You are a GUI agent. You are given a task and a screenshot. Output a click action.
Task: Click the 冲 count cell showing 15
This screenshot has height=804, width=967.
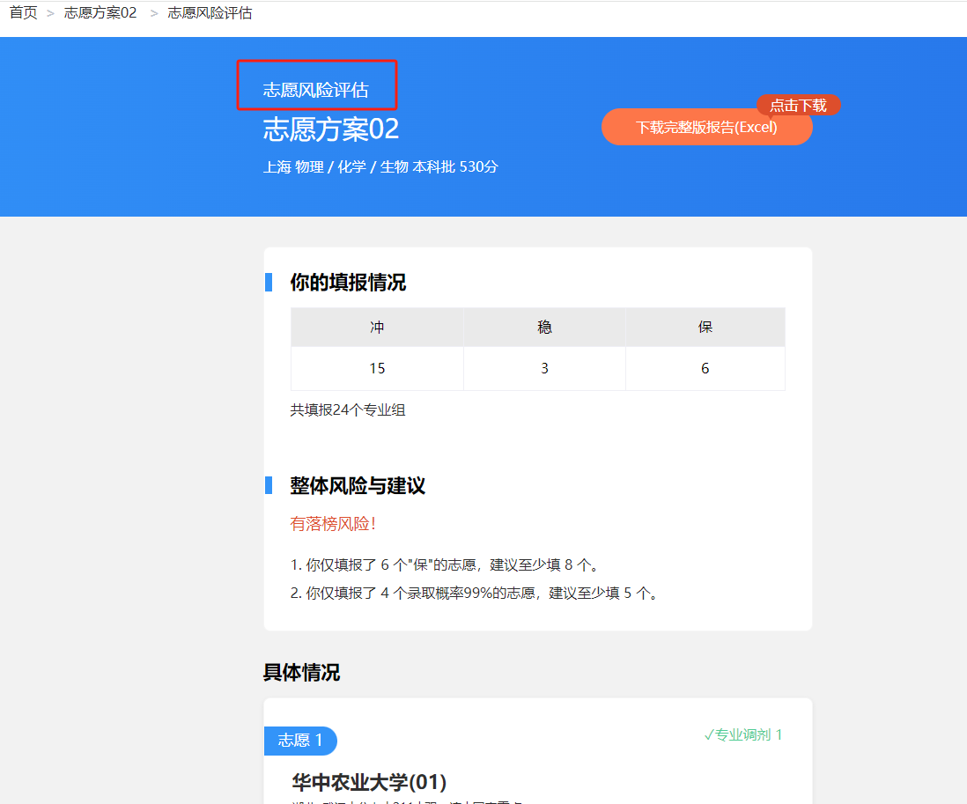tap(377, 368)
